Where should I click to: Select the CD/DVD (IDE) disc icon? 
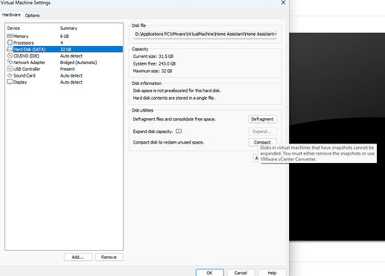(x=10, y=56)
